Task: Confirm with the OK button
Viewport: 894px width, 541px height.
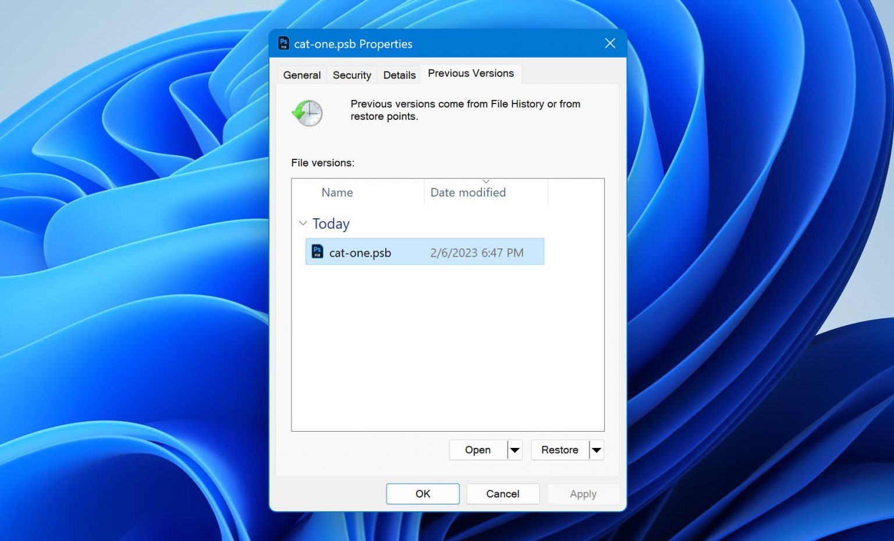Action: pos(423,493)
